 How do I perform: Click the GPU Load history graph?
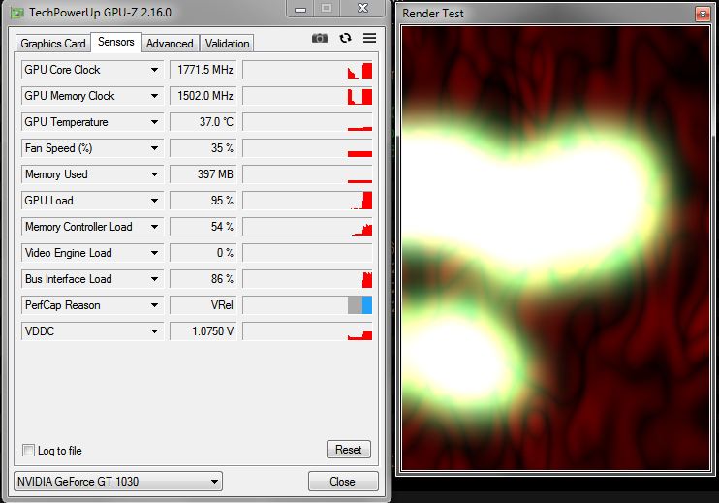(x=307, y=201)
